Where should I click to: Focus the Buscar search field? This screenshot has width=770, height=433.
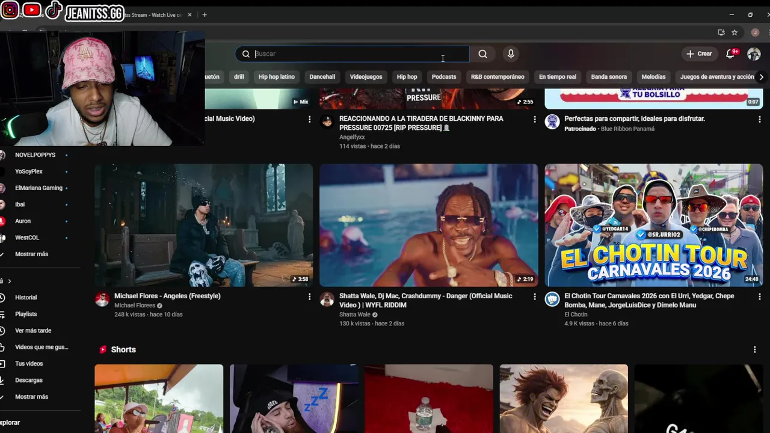click(352, 54)
